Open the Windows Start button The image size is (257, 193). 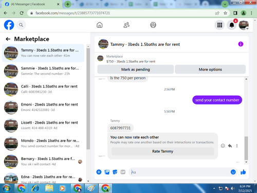pos(6,188)
